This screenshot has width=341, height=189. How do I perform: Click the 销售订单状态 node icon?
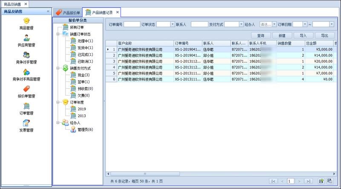pyautogui.click(x=66, y=34)
